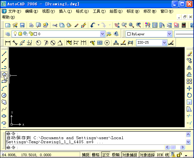Select the Polygon tool
Screen dimensions: 194x158
(x=4, y=74)
